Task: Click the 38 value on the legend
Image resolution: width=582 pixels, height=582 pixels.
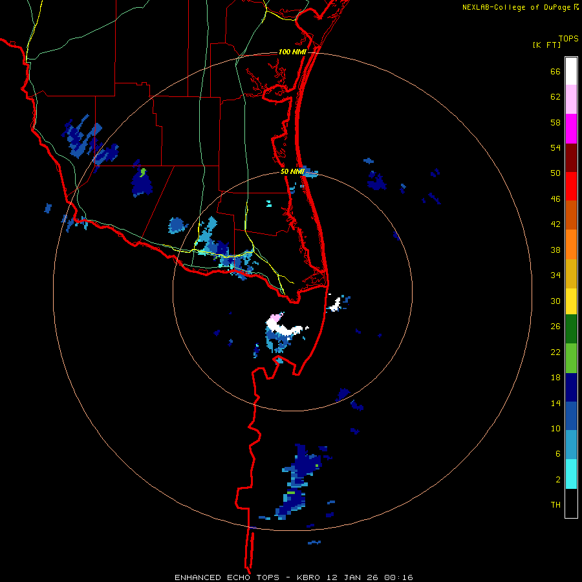Action: click(x=555, y=250)
